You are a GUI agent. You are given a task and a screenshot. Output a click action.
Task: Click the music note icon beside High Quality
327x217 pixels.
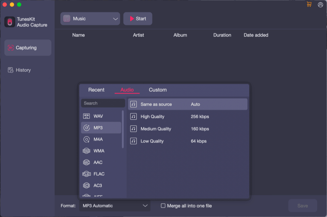click(x=133, y=116)
